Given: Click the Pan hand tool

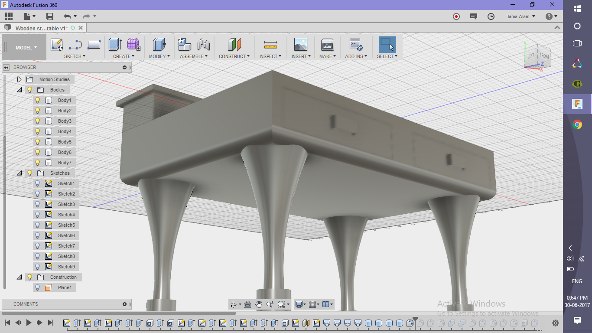Looking at the screenshot, I should tap(259, 304).
